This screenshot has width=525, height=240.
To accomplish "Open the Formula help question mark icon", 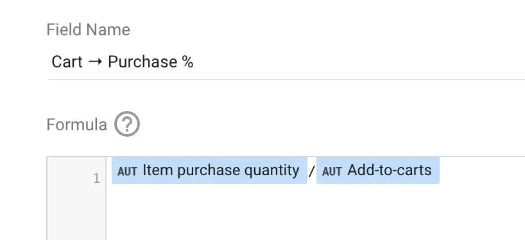I will (127, 124).
